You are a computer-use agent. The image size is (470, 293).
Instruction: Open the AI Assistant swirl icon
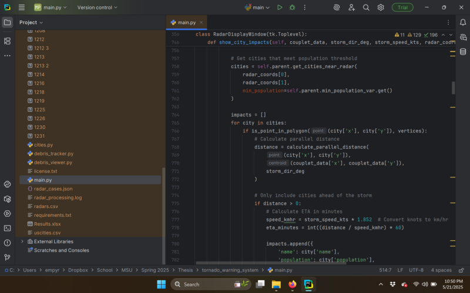(x=337, y=8)
